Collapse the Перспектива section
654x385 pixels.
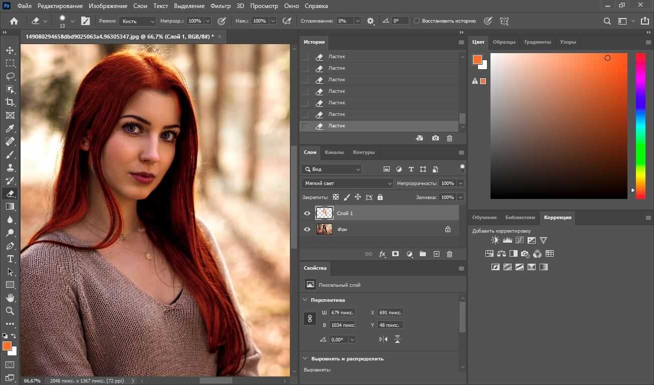(x=305, y=300)
